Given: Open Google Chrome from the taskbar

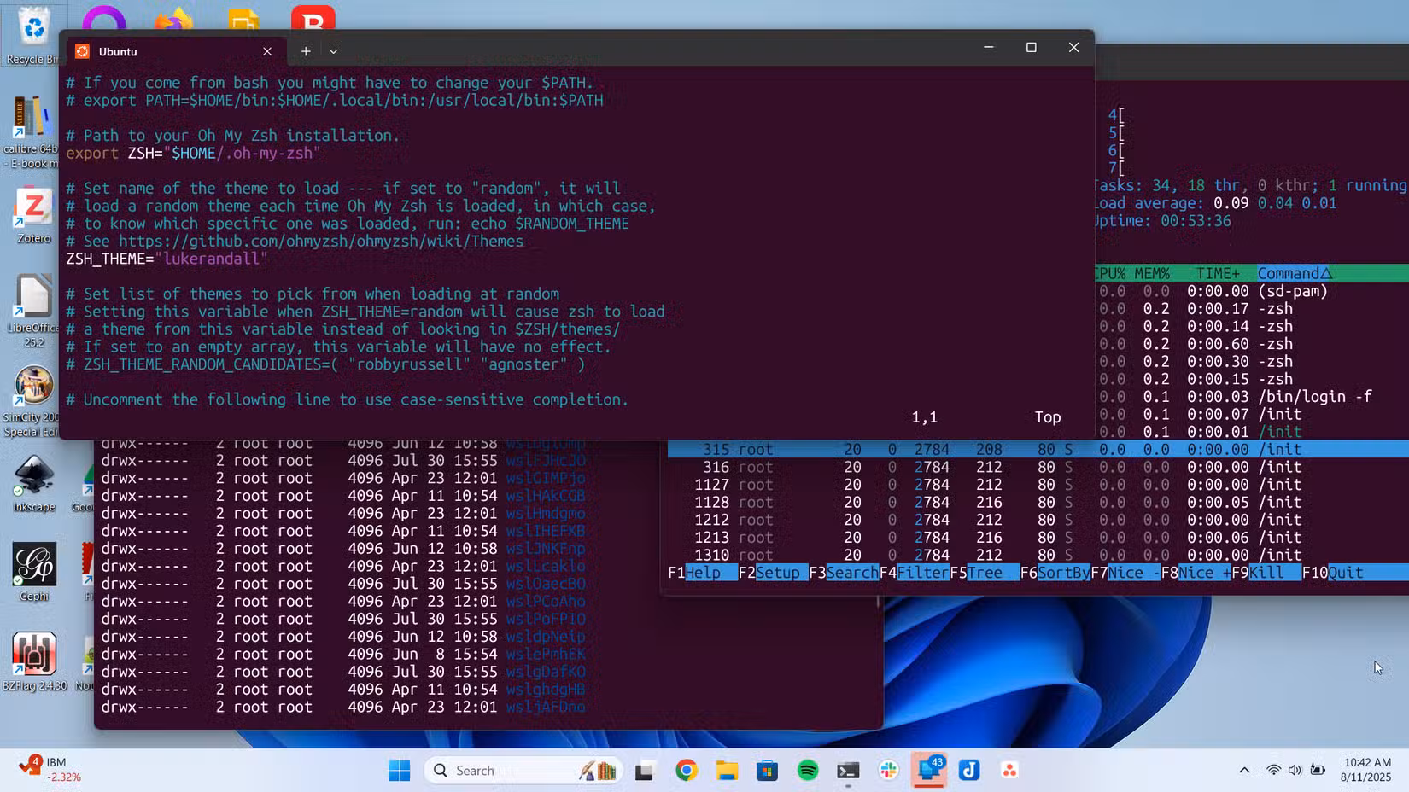Looking at the screenshot, I should [x=686, y=770].
